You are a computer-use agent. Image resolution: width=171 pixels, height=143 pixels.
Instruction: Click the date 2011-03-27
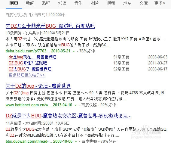[x=158, y=63]
